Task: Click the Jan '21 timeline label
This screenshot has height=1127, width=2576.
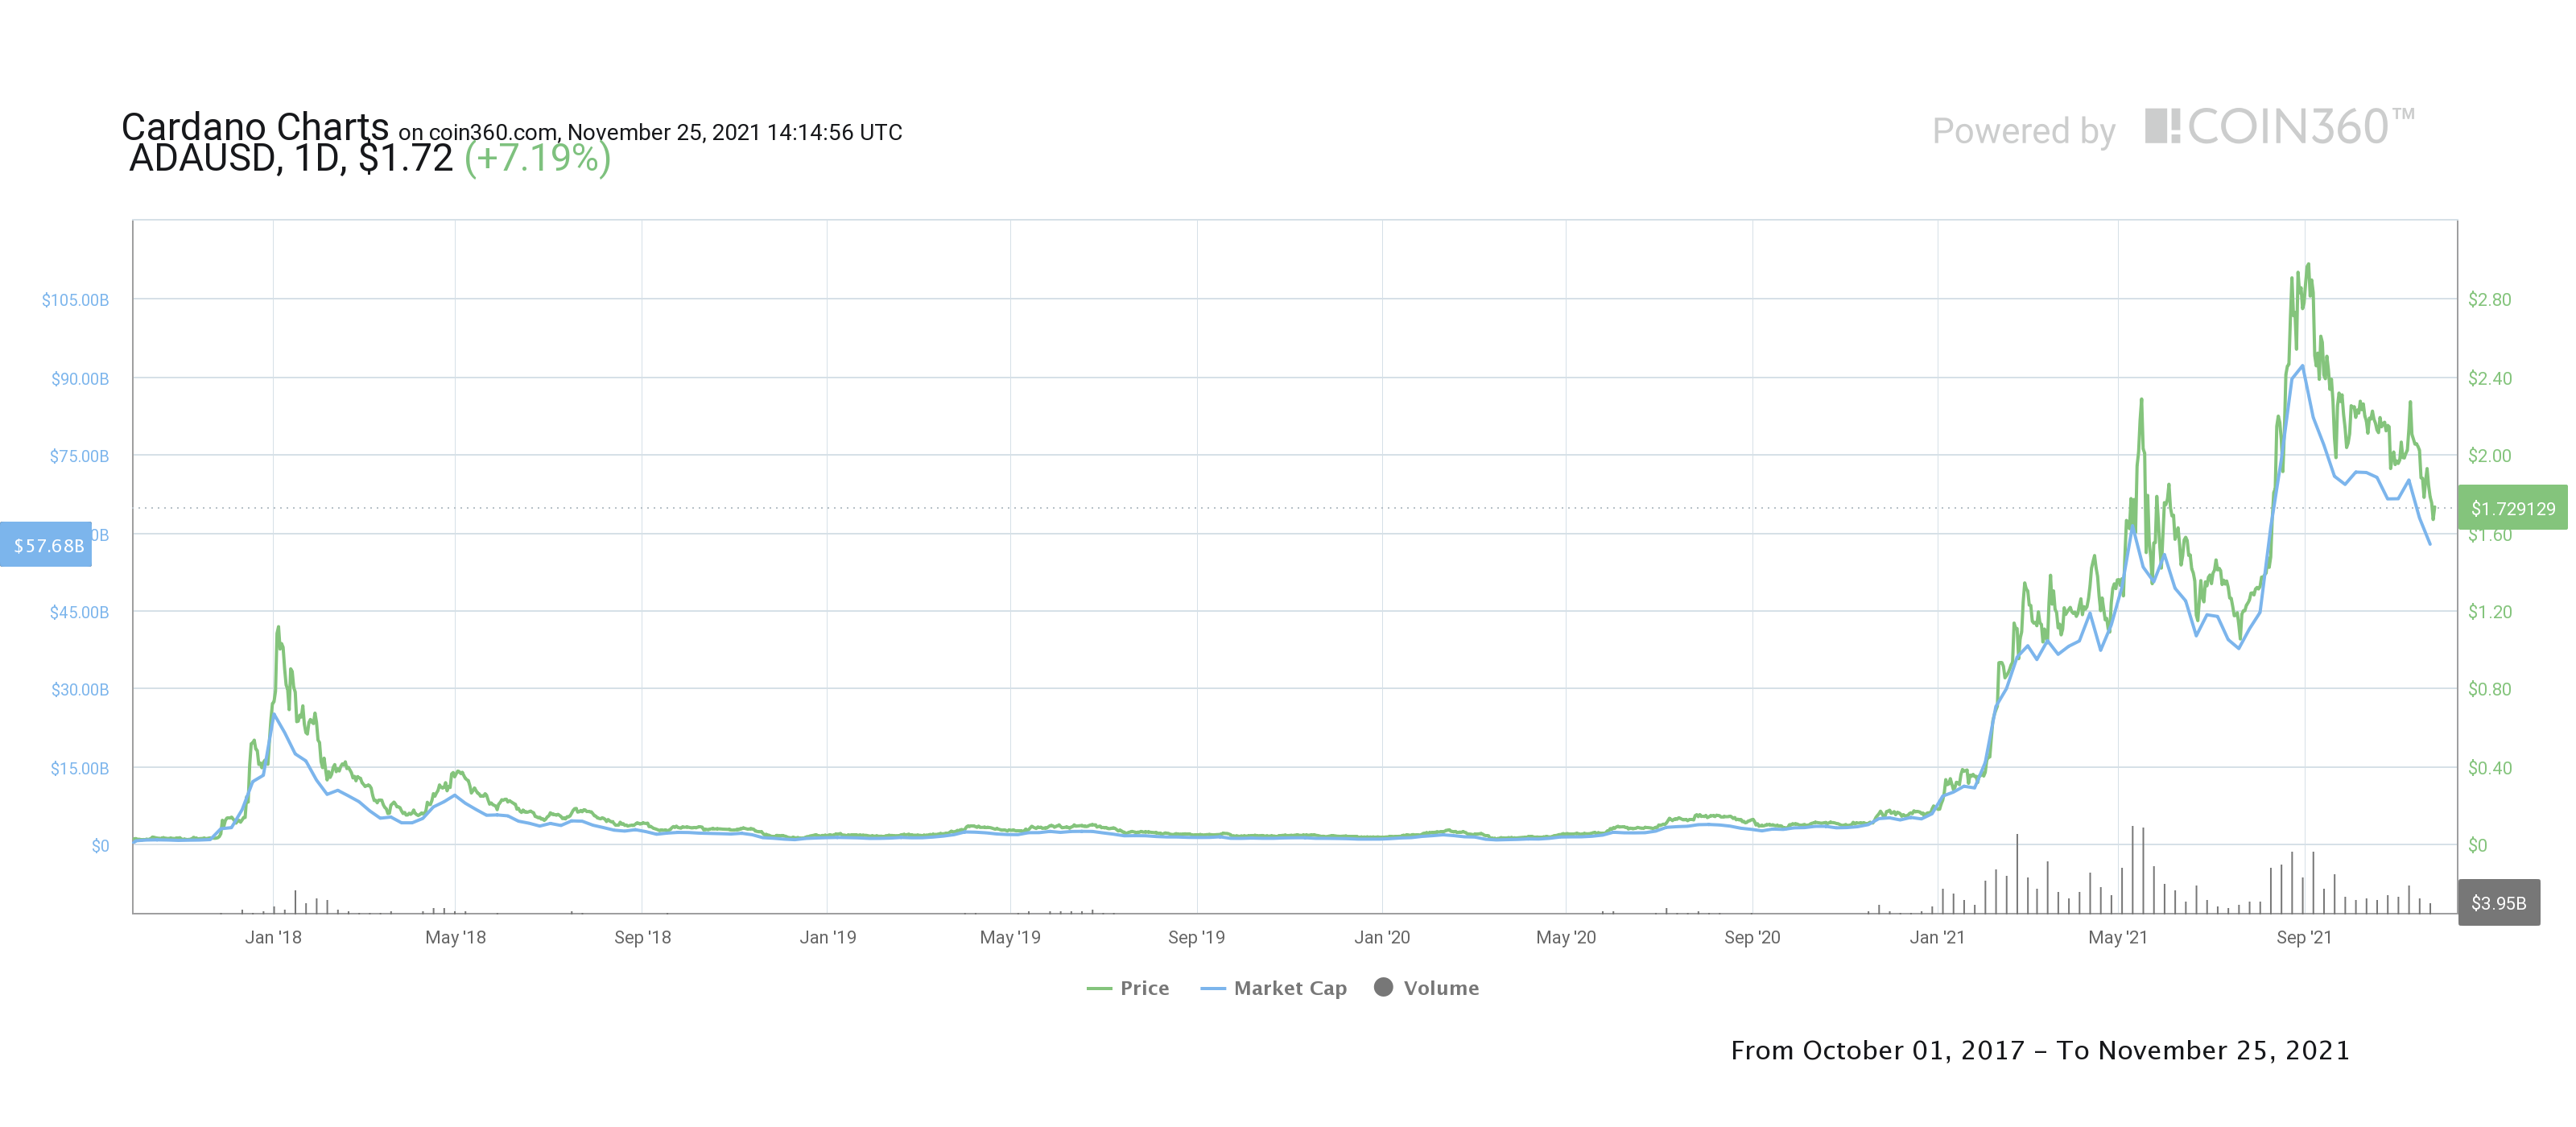Action: (x=1936, y=937)
